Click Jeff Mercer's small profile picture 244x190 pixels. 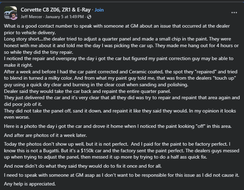14,16
